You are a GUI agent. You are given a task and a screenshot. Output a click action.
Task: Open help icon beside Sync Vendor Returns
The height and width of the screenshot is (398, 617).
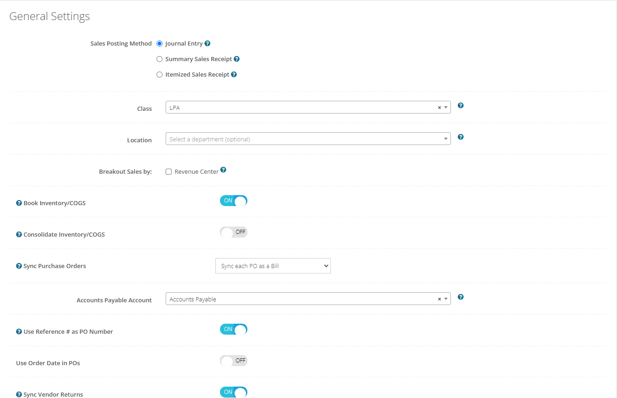pos(19,395)
